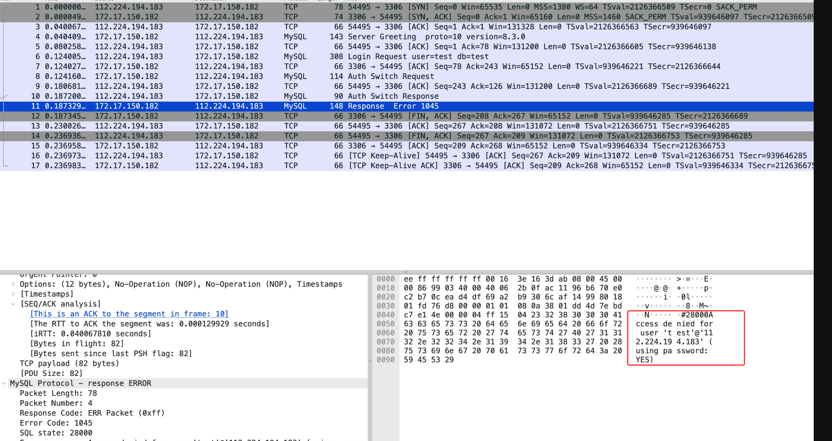Image resolution: width=832 pixels, height=441 pixels.
Task: Click the iRTT 0.040067810 seconds line
Action: 91,333
